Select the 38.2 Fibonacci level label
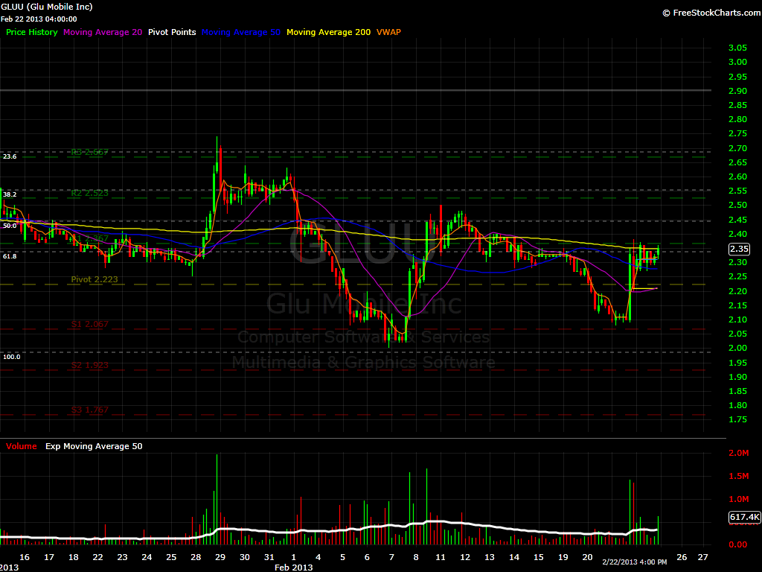The width and height of the screenshot is (762, 572). 10,194
